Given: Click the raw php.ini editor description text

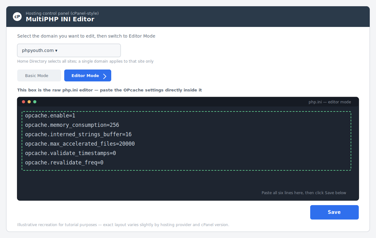Looking at the screenshot, I should pos(110,90).
